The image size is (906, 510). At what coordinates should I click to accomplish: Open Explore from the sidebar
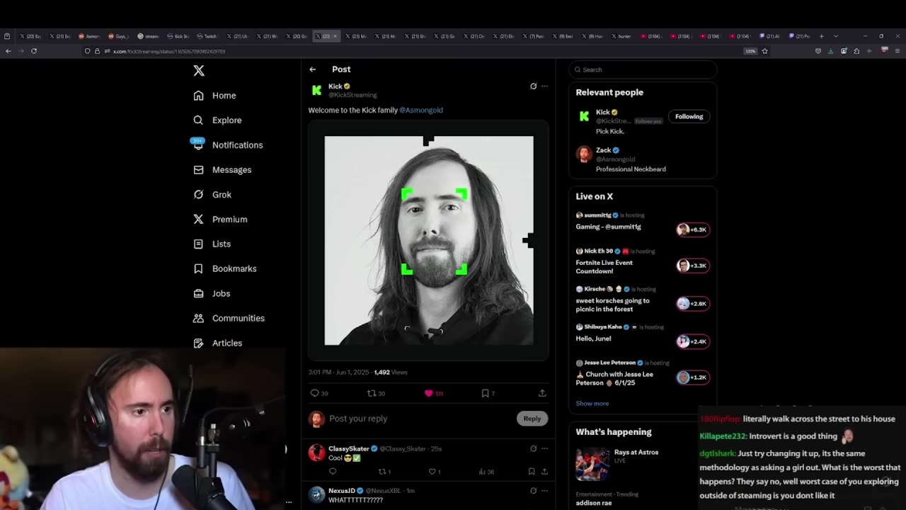[217, 120]
